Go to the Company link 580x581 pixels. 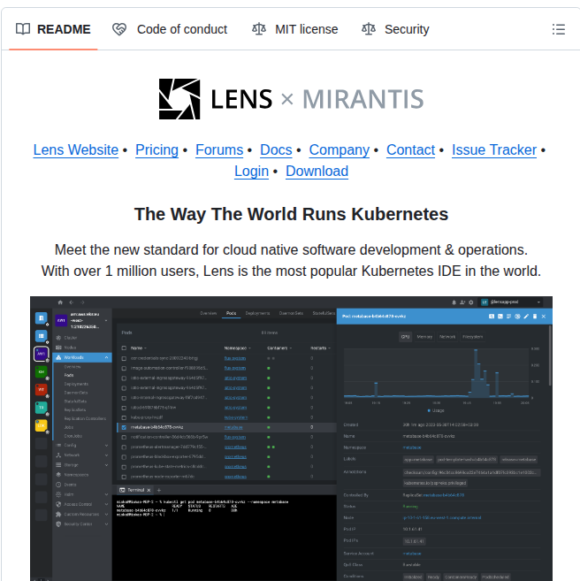(340, 150)
